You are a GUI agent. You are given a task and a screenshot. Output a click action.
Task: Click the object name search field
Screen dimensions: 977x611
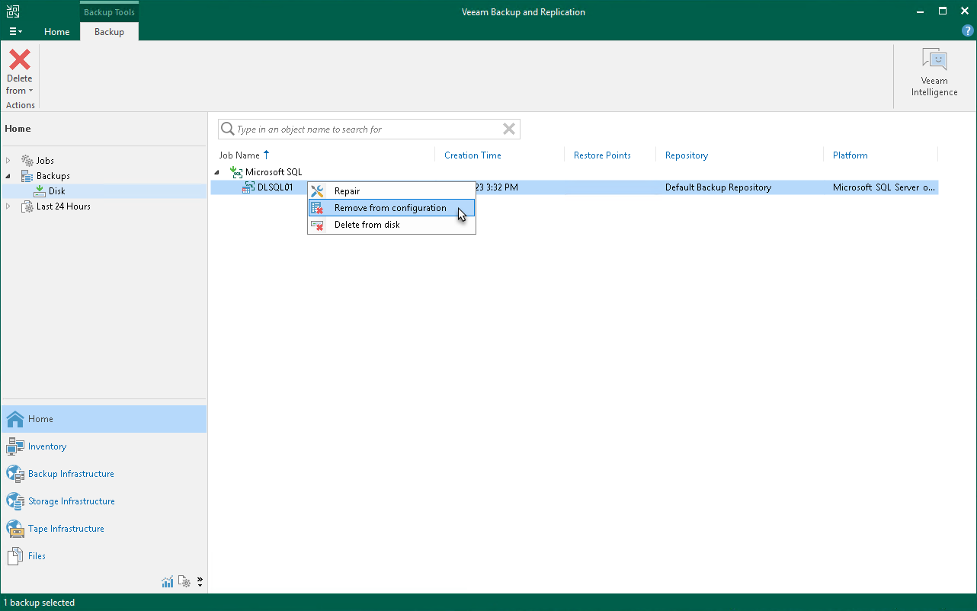pos(368,130)
